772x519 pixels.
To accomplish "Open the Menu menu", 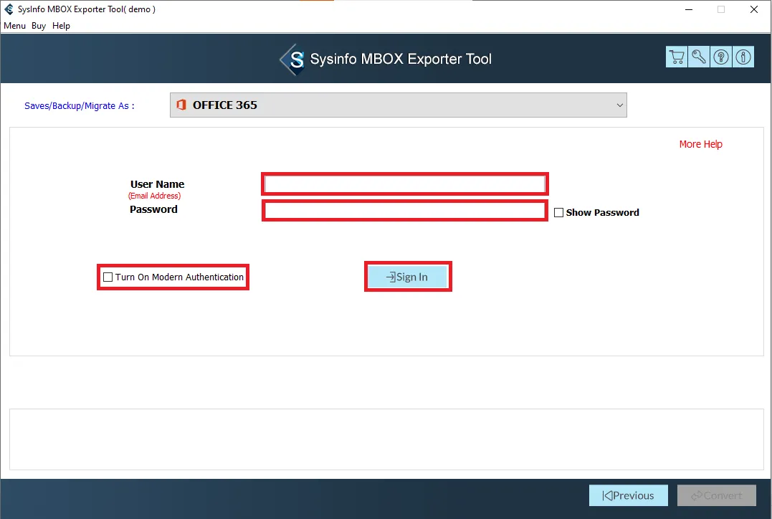I will pyautogui.click(x=14, y=26).
